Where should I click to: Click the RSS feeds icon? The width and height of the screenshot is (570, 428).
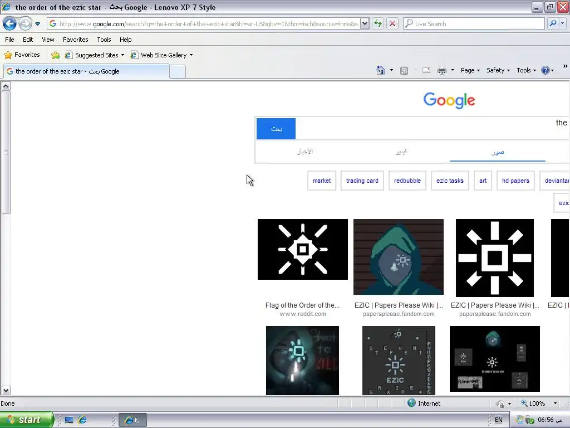pyautogui.click(x=404, y=70)
